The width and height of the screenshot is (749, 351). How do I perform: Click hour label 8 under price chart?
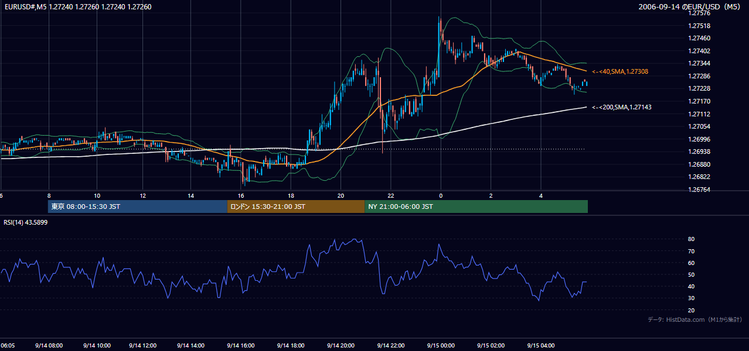coord(49,195)
